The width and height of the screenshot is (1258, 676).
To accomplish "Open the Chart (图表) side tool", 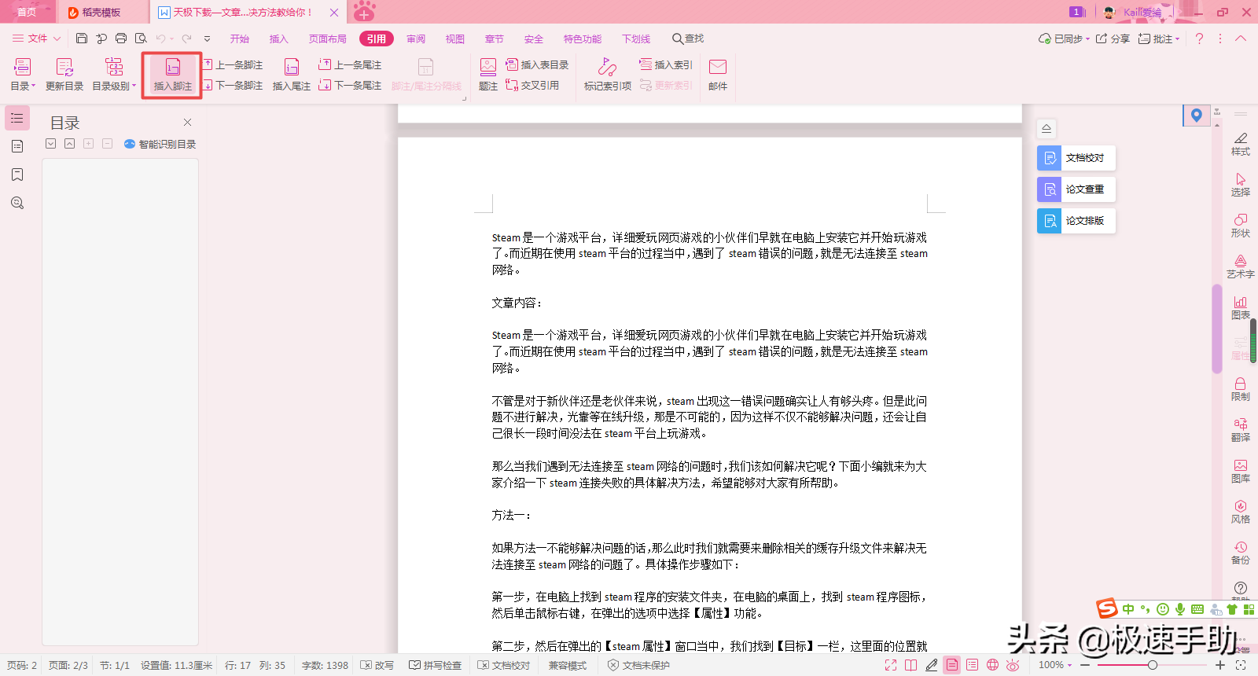I will 1241,307.
